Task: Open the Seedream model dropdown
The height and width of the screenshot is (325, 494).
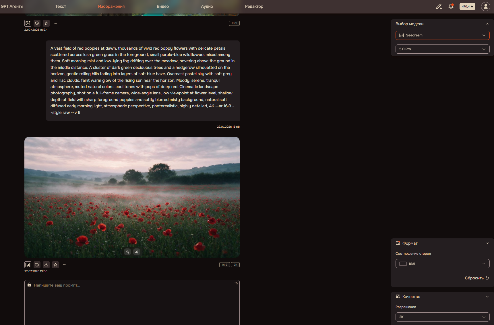Action: (x=442, y=35)
